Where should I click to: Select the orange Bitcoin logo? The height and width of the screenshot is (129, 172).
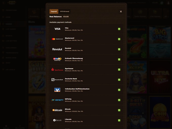57,110
